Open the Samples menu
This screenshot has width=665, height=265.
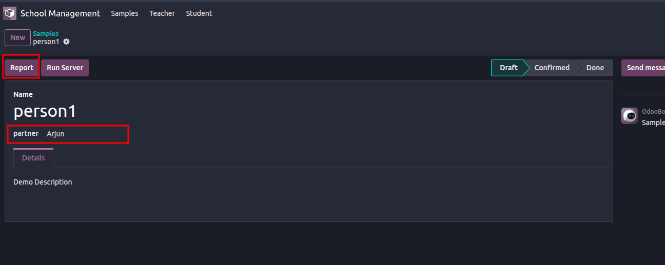click(125, 13)
